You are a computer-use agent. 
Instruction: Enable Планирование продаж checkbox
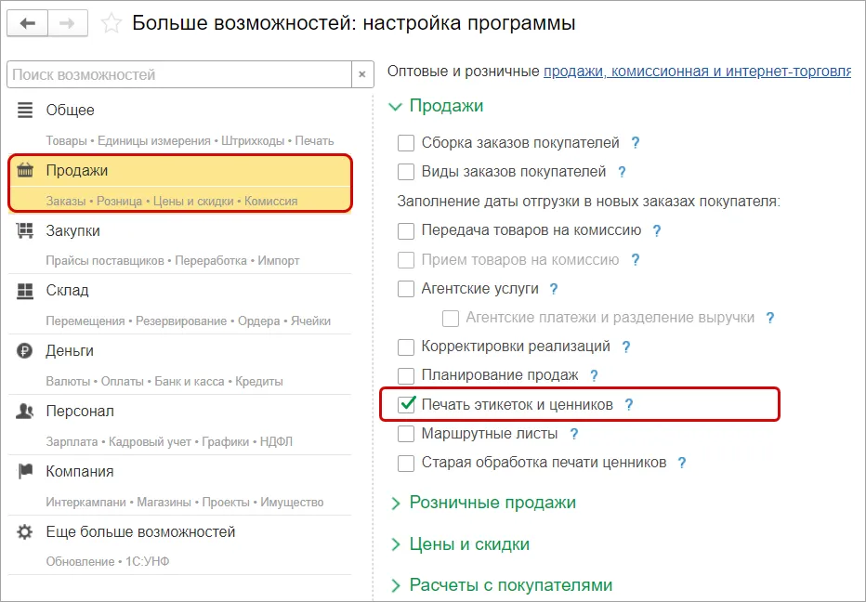406,375
